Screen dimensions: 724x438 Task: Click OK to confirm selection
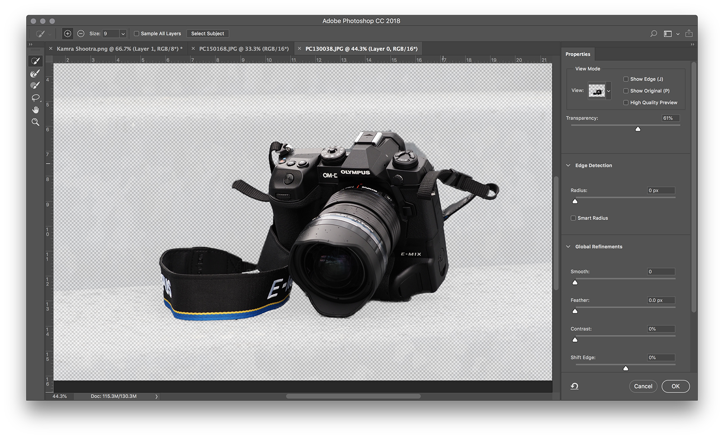point(676,386)
